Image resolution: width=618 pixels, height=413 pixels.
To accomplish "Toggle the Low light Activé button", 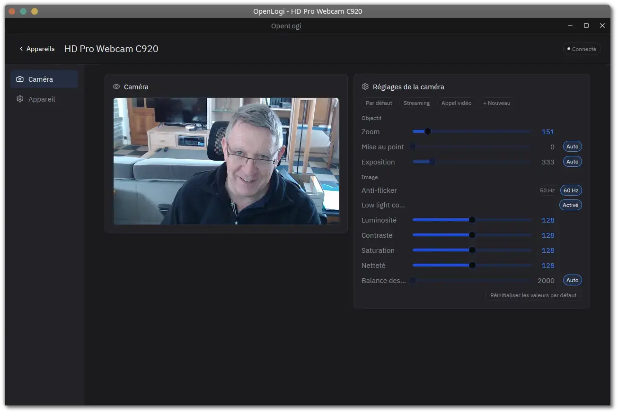I will click(x=571, y=205).
